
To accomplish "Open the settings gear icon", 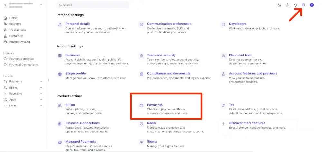I will coord(303,5).
